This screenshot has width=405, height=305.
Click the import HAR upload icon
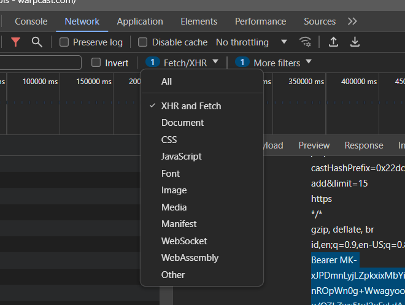(x=333, y=42)
